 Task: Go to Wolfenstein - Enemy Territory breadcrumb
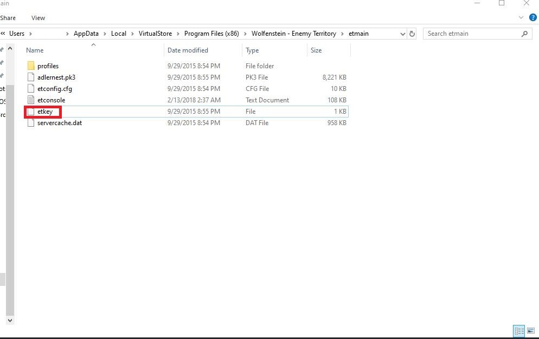click(x=294, y=34)
